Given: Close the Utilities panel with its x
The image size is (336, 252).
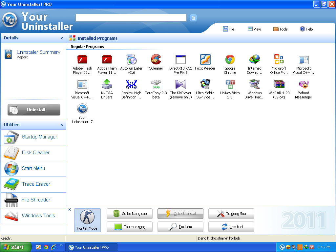Looking at the screenshot, I should tap(62, 125).
